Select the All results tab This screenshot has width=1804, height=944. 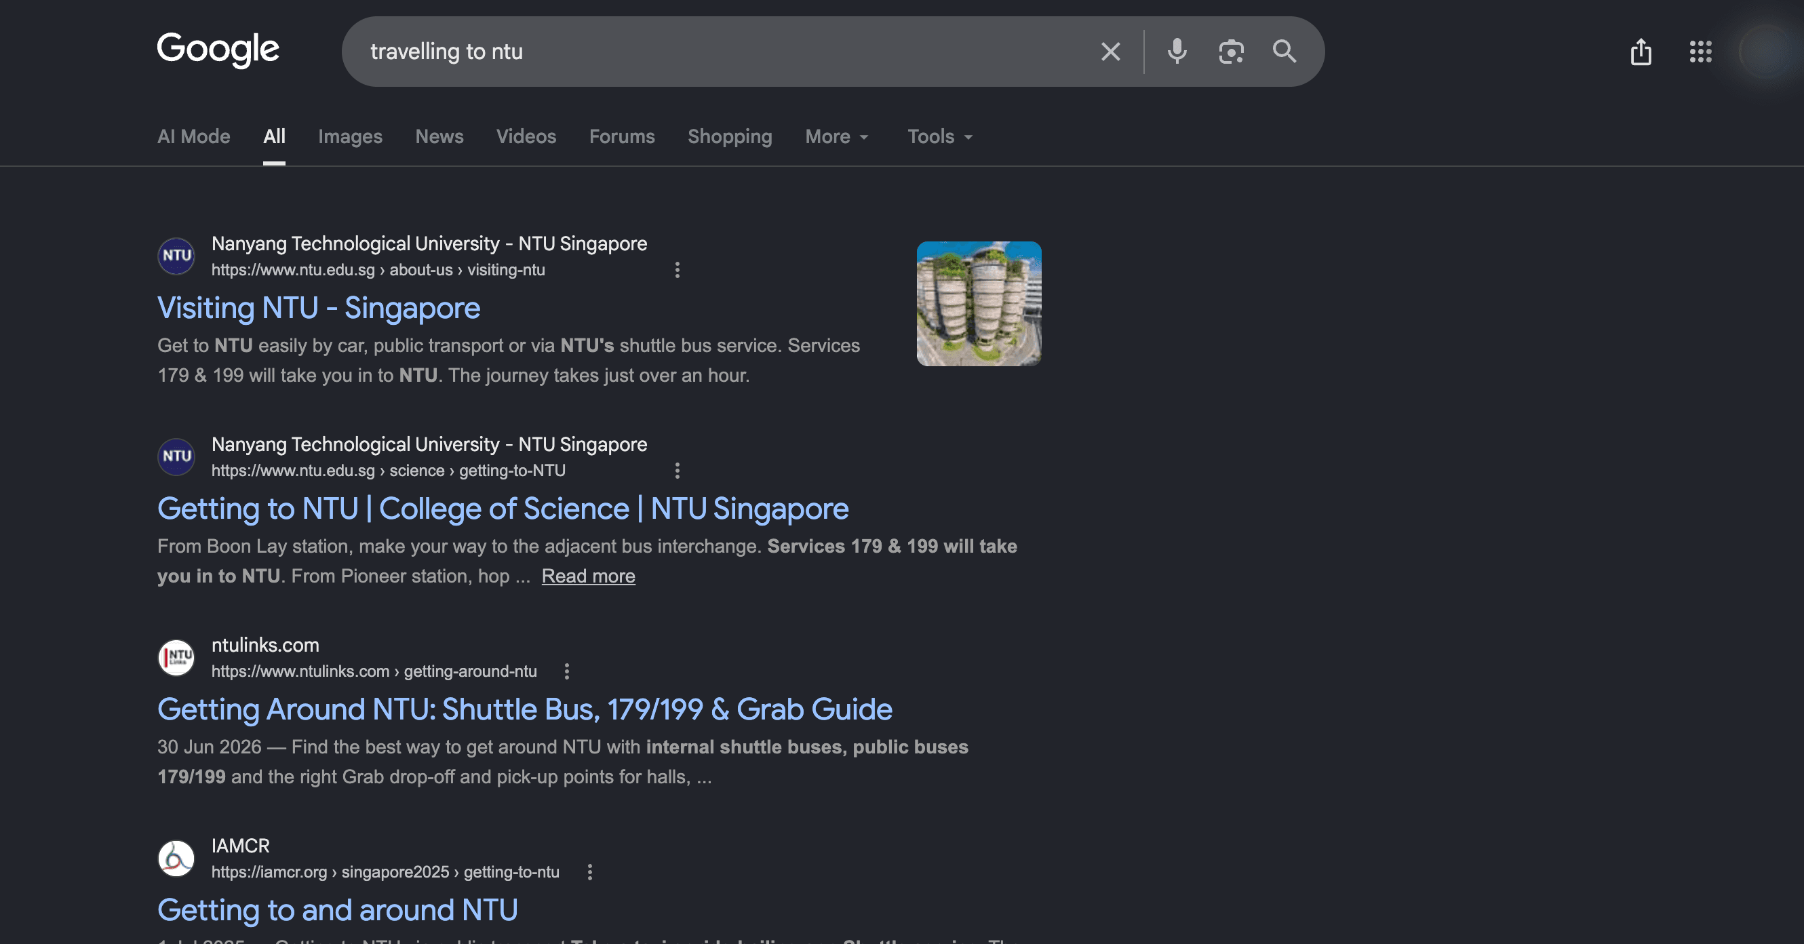click(274, 136)
